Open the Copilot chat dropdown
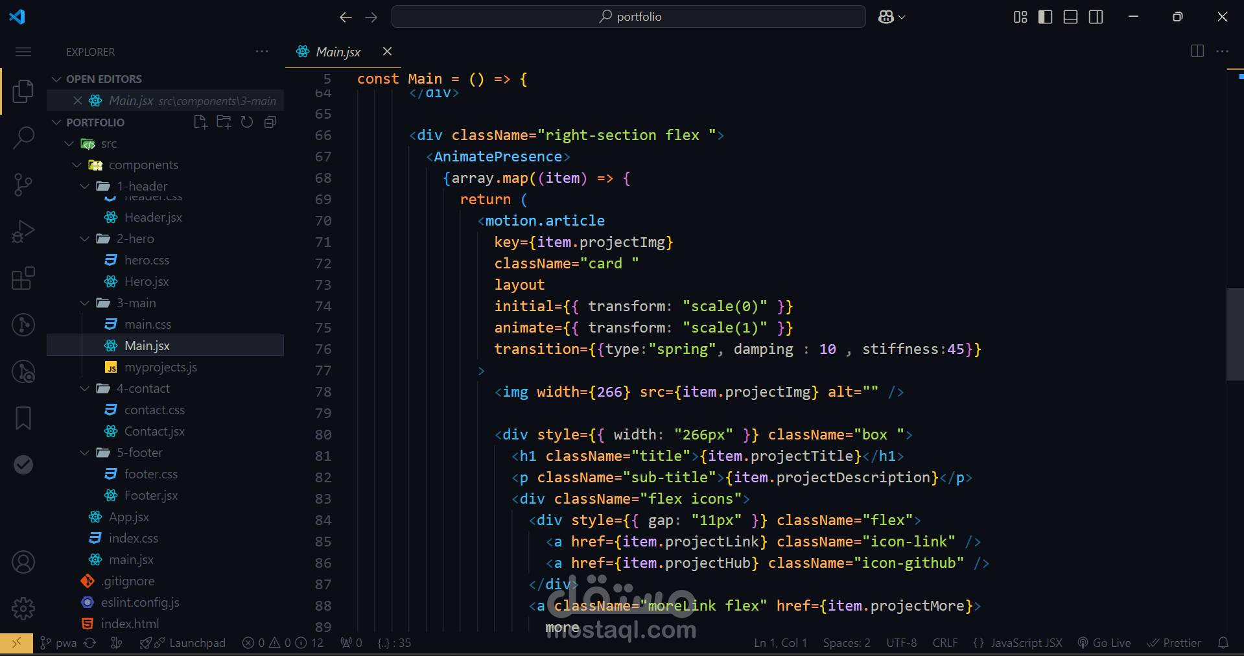 pyautogui.click(x=891, y=17)
